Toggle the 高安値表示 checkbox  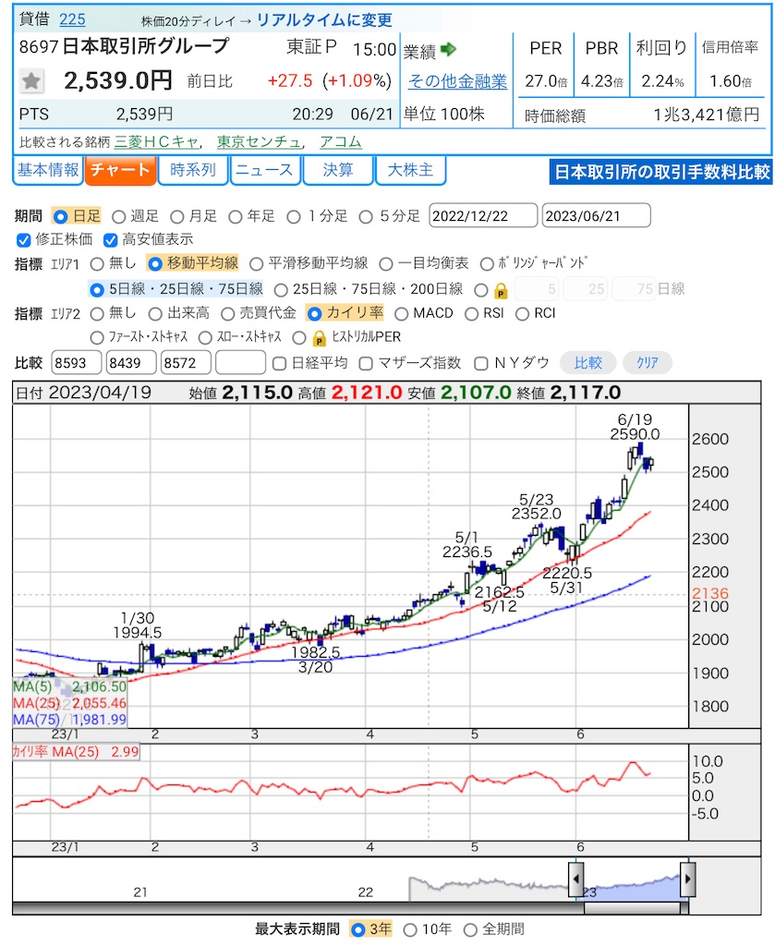(110, 240)
